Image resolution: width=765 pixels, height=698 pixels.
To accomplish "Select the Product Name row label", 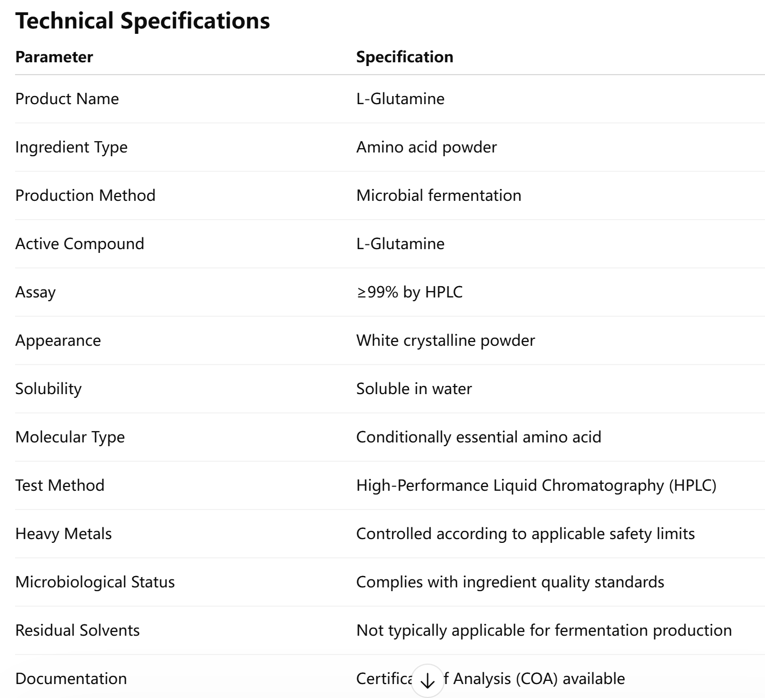I will click(x=67, y=99).
